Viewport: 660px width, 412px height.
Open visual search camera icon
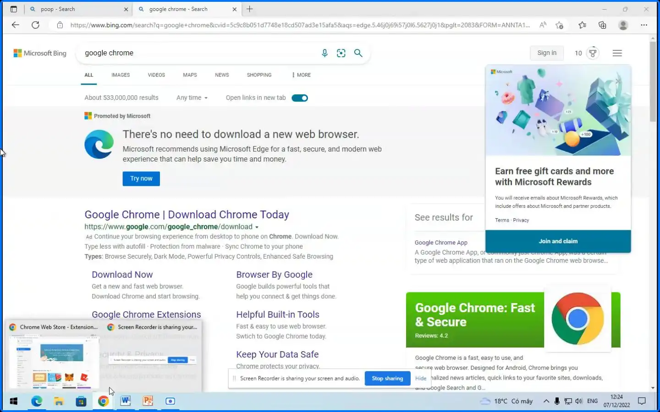[341, 53]
